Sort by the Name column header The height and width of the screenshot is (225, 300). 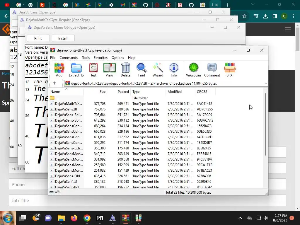click(x=66, y=92)
